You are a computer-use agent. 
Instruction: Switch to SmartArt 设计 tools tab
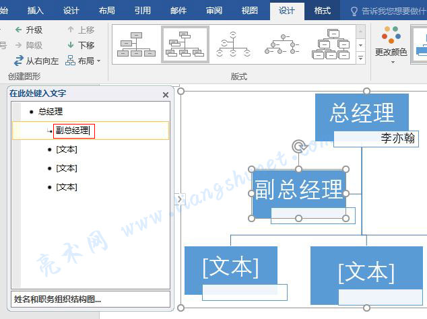[x=287, y=11]
